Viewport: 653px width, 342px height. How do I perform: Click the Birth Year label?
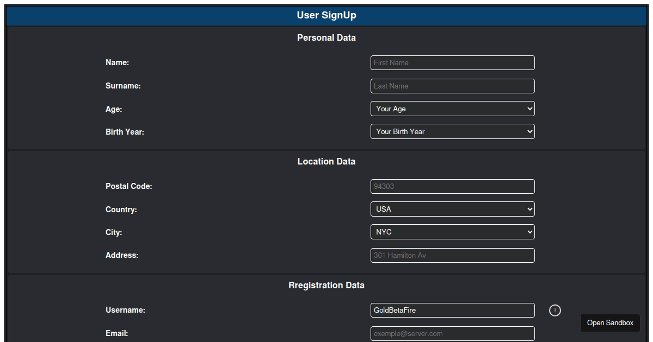pos(125,132)
